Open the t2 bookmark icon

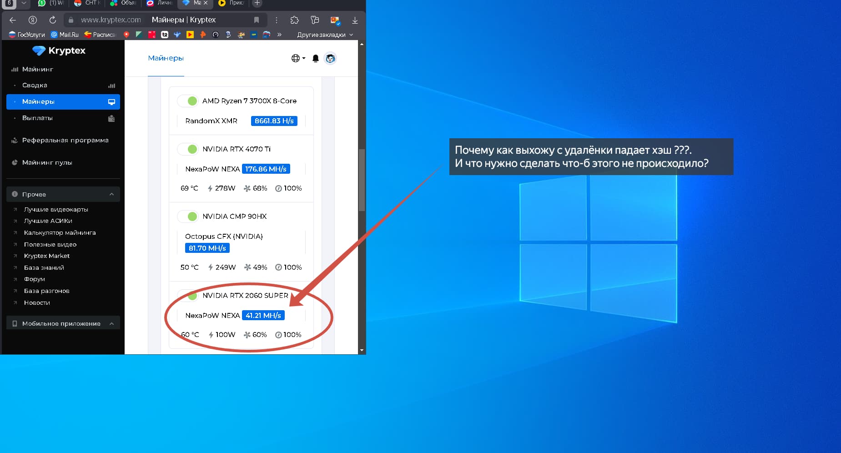165,35
